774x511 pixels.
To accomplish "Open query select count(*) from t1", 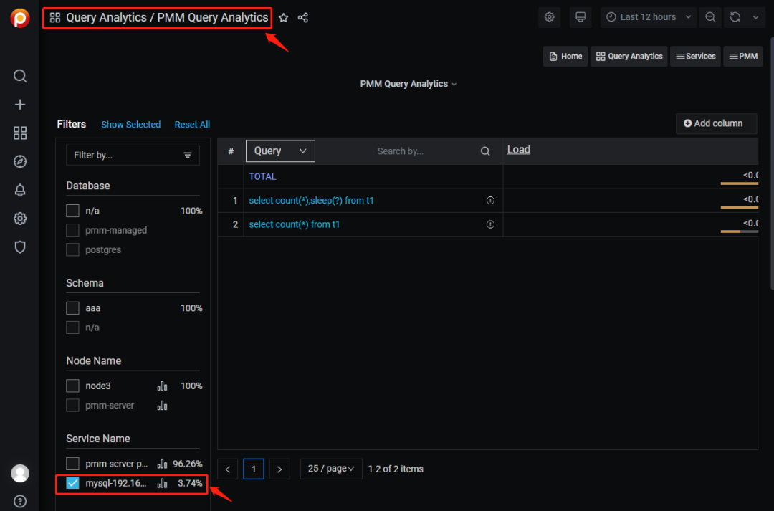I will point(295,224).
